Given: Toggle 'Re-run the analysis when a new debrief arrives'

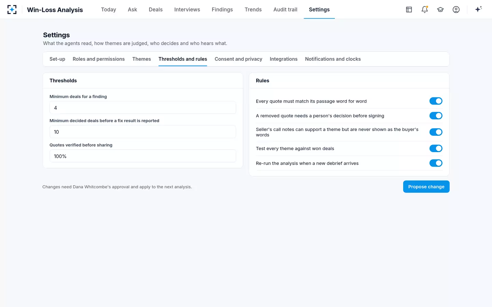Looking at the screenshot, I should pos(436,163).
